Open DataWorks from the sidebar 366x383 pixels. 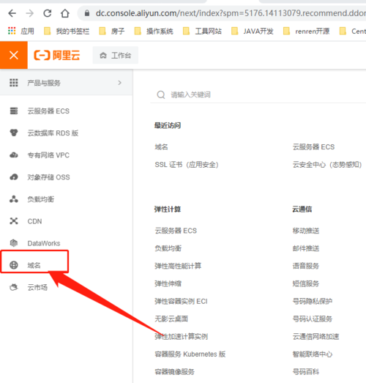(44, 243)
